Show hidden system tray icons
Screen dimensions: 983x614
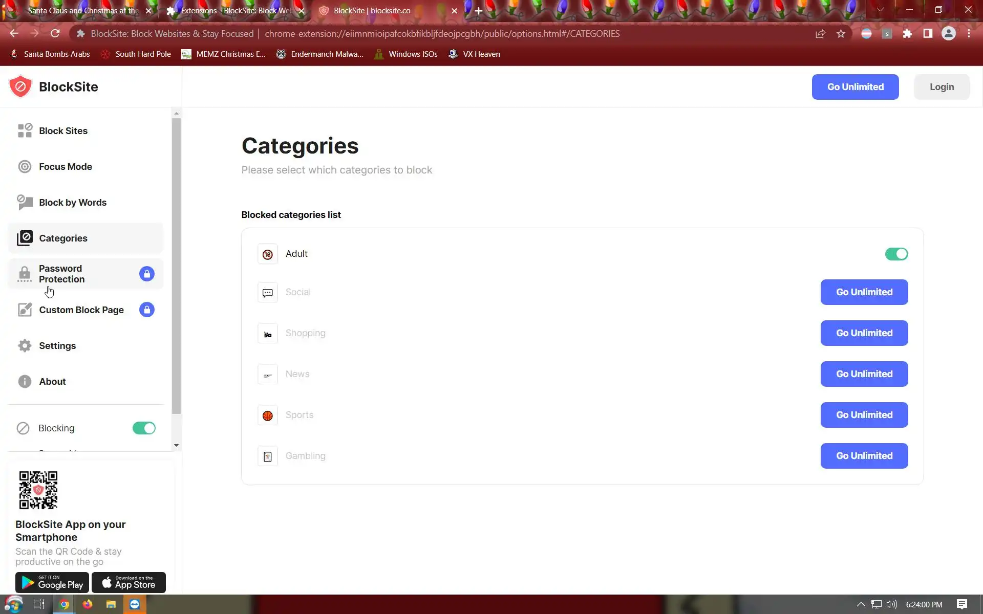861,604
